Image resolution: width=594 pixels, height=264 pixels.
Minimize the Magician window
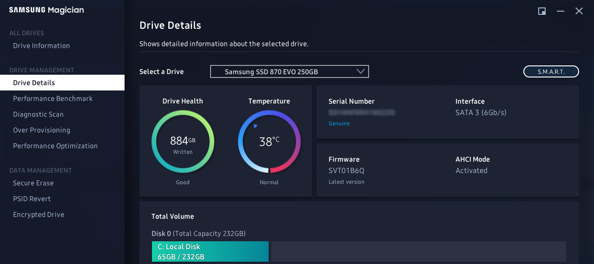561,11
